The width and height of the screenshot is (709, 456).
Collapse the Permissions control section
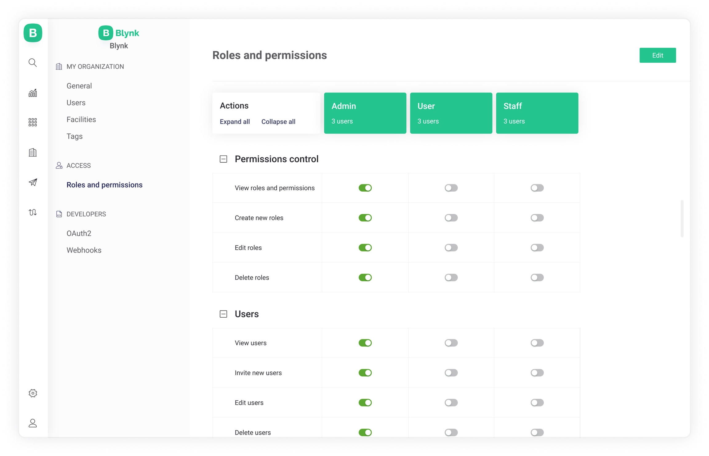pos(223,159)
